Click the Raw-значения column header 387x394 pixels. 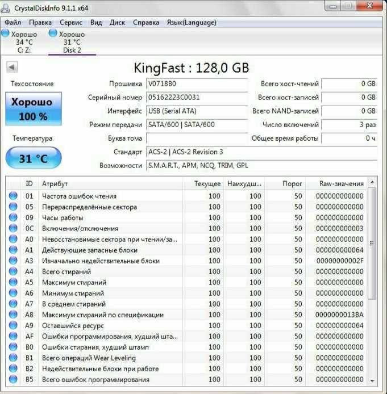(x=336, y=184)
